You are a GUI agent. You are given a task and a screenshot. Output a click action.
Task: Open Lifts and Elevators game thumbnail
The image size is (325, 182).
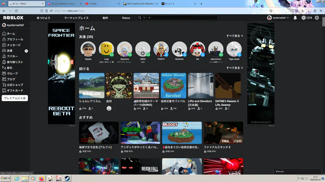201,86
